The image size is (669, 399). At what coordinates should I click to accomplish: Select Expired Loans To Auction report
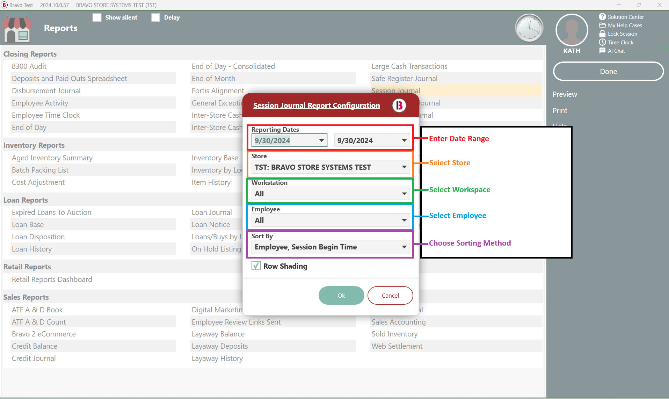coord(51,212)
